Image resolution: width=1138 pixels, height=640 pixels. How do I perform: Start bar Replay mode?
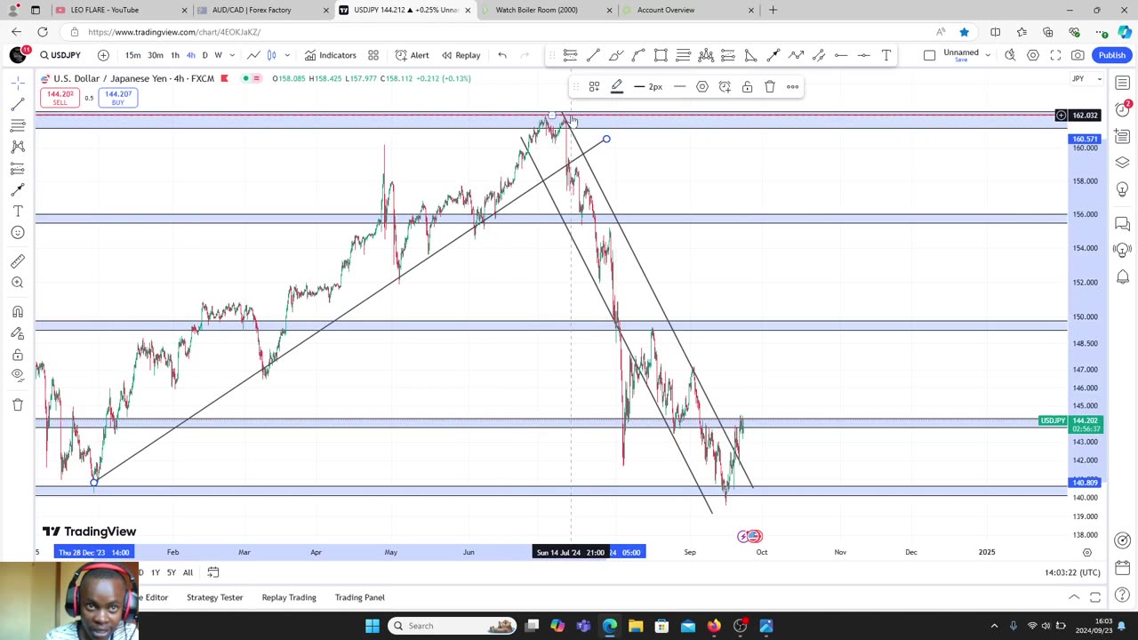pos(461,55)
